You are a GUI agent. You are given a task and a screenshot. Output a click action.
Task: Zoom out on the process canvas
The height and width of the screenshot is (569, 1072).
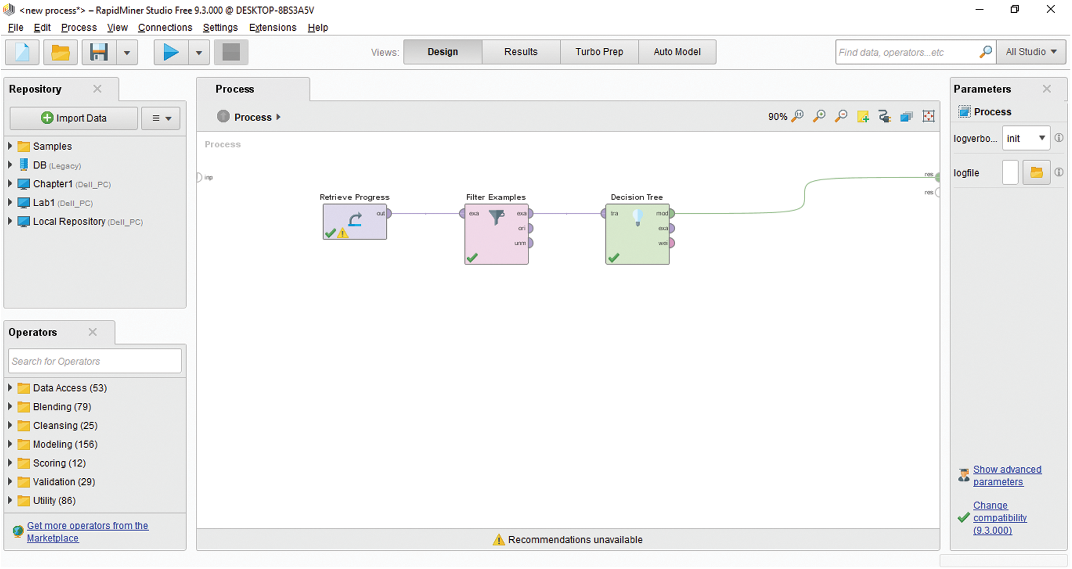point(841,116)
